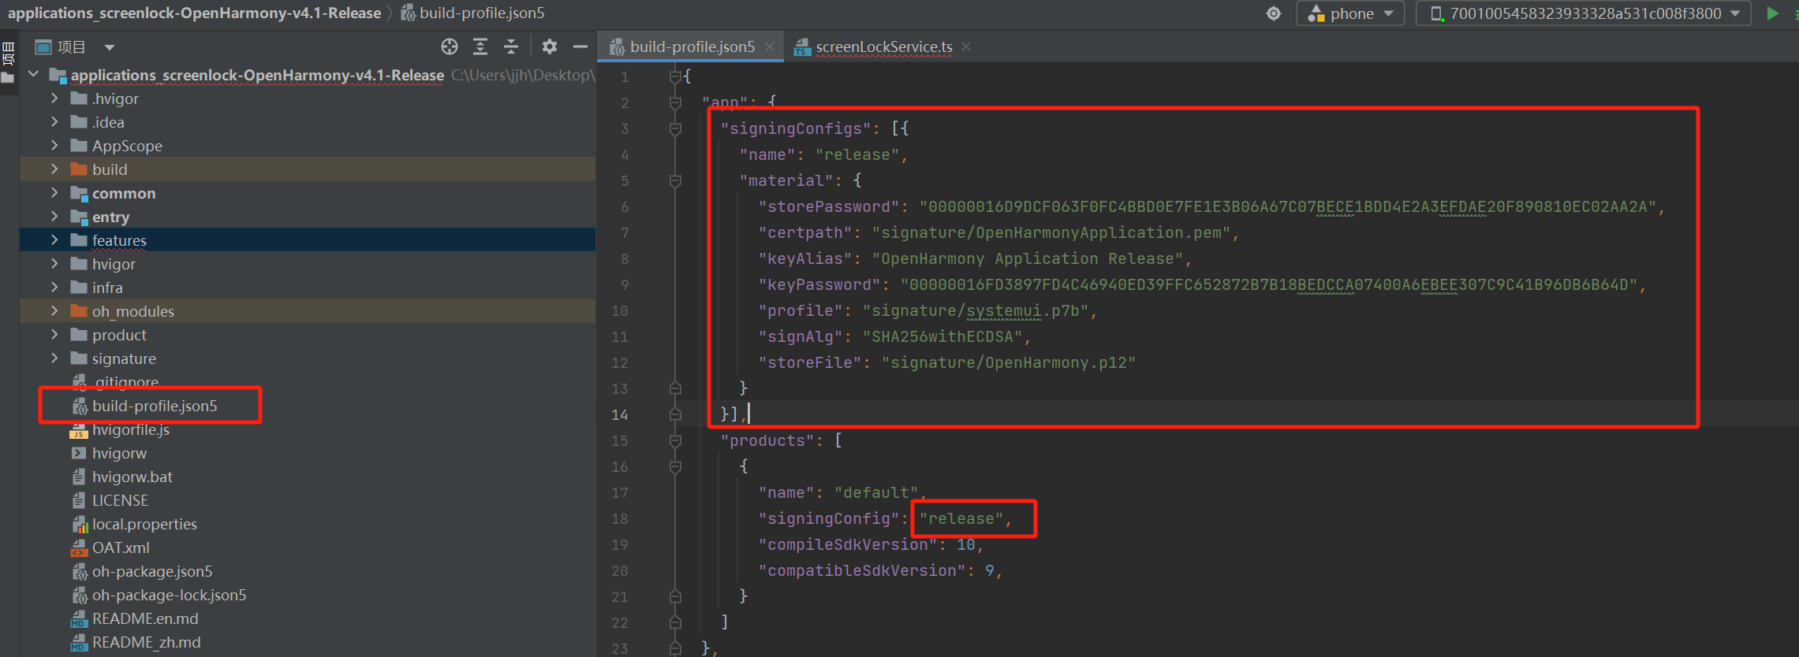
Task: Open local.properties file
Action: pyautogui.click(x=144, y=524)
